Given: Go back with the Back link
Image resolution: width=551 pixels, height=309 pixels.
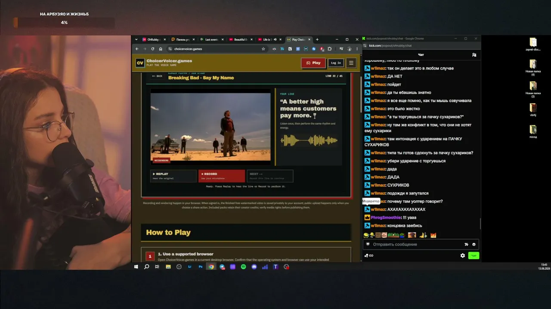Looking at the screenshot, I should coord(157,76).
